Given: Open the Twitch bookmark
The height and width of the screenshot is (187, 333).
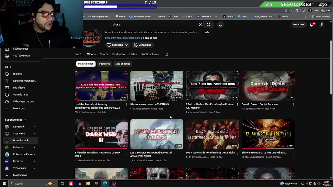Looking at the screenshot, I should [x=120, y=17].
